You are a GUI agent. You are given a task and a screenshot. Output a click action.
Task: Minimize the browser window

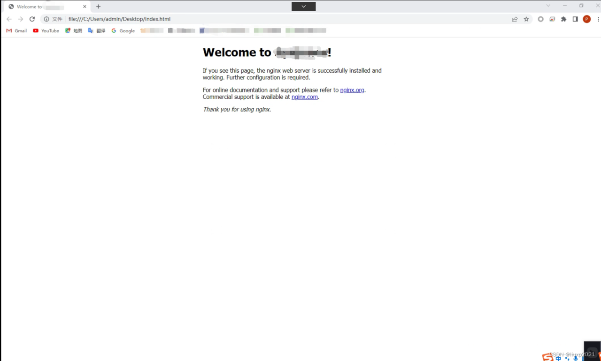(564, 6)
